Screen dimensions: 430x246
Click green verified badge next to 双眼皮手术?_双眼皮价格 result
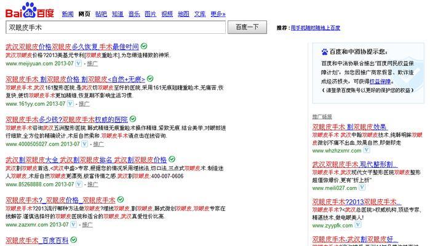[x=121, y=199]
